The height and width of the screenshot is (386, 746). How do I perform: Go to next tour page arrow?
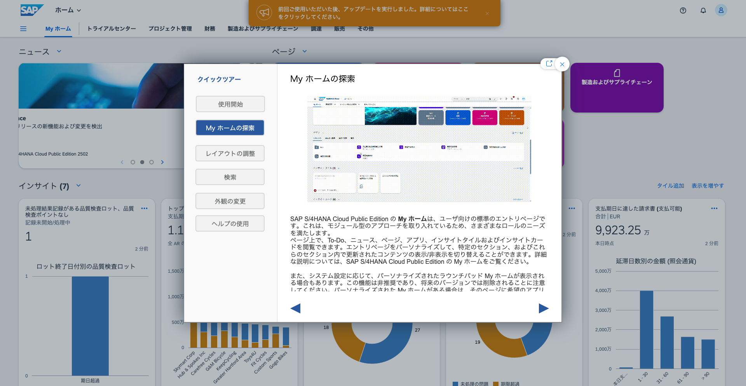coord(544,308)
